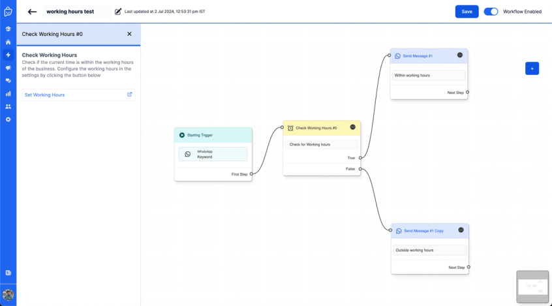Select the 'Check for Working hours' field
This screenshot has width=552, height=306.
[322, 145]
